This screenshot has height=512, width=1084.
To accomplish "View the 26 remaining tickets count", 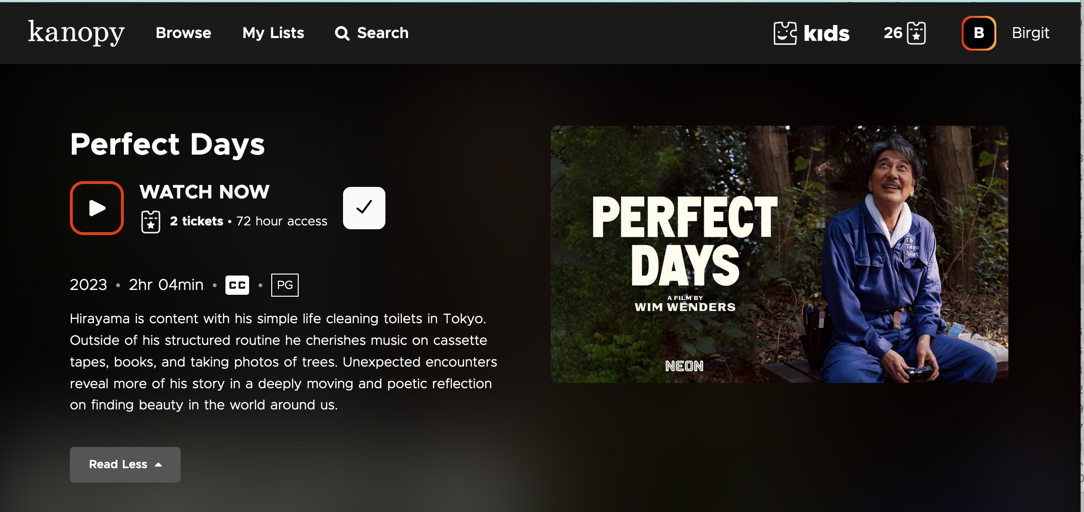I will (x=893, y=33).
